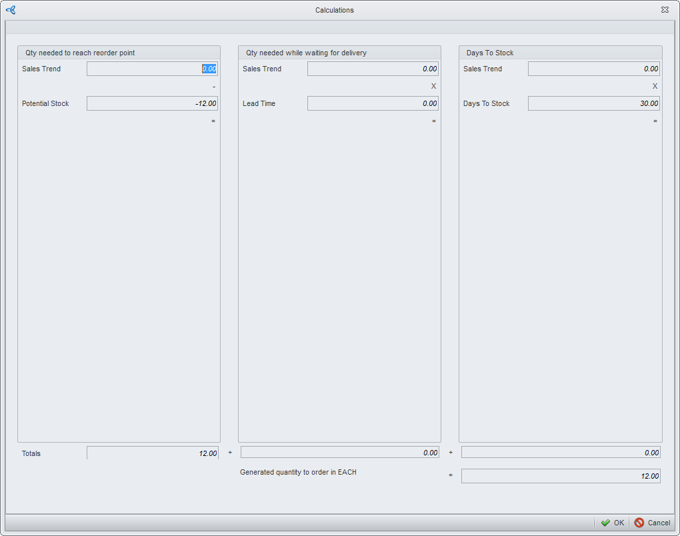Focus Sales Trend field in delivery panel
Viewport: 680px width, 536px height.
pos(373,69)
